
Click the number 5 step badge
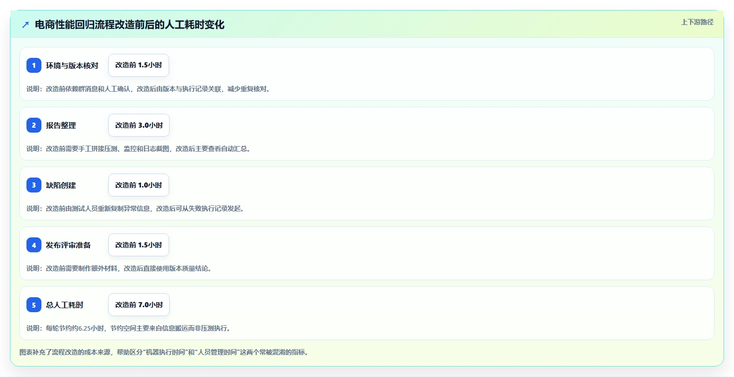pos(34,305)
